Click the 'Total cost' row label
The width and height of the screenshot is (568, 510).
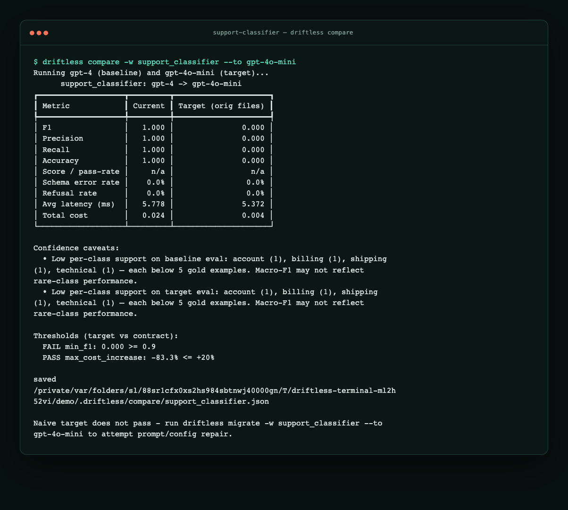click(65, 215)
